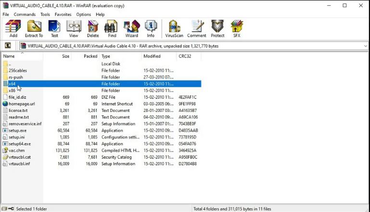Click CRC32 value 4E2FAF1C
Image resolution: width=370 pixels, height=212 pixels.
[x=187, y=97]
